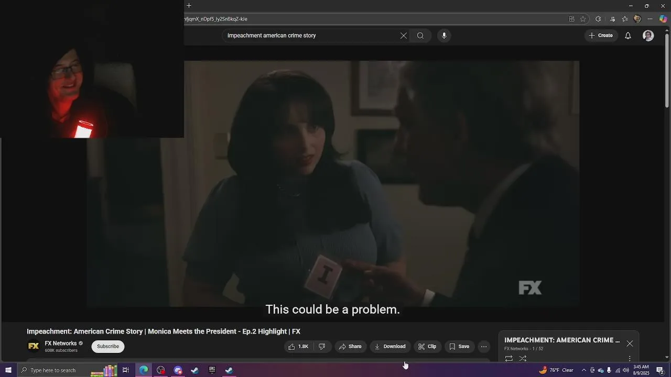Click microphone icon in system tray
Viewport: 671px width, 377px height.
point(609,370)
